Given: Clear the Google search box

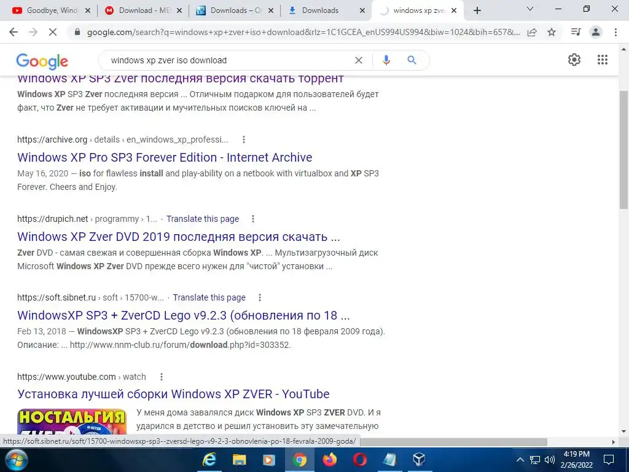Looking at the screenshot, I should pos(359,60).
